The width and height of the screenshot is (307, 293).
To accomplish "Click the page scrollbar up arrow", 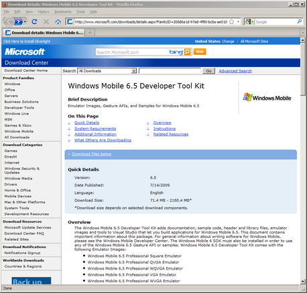I will pos(303,40).
